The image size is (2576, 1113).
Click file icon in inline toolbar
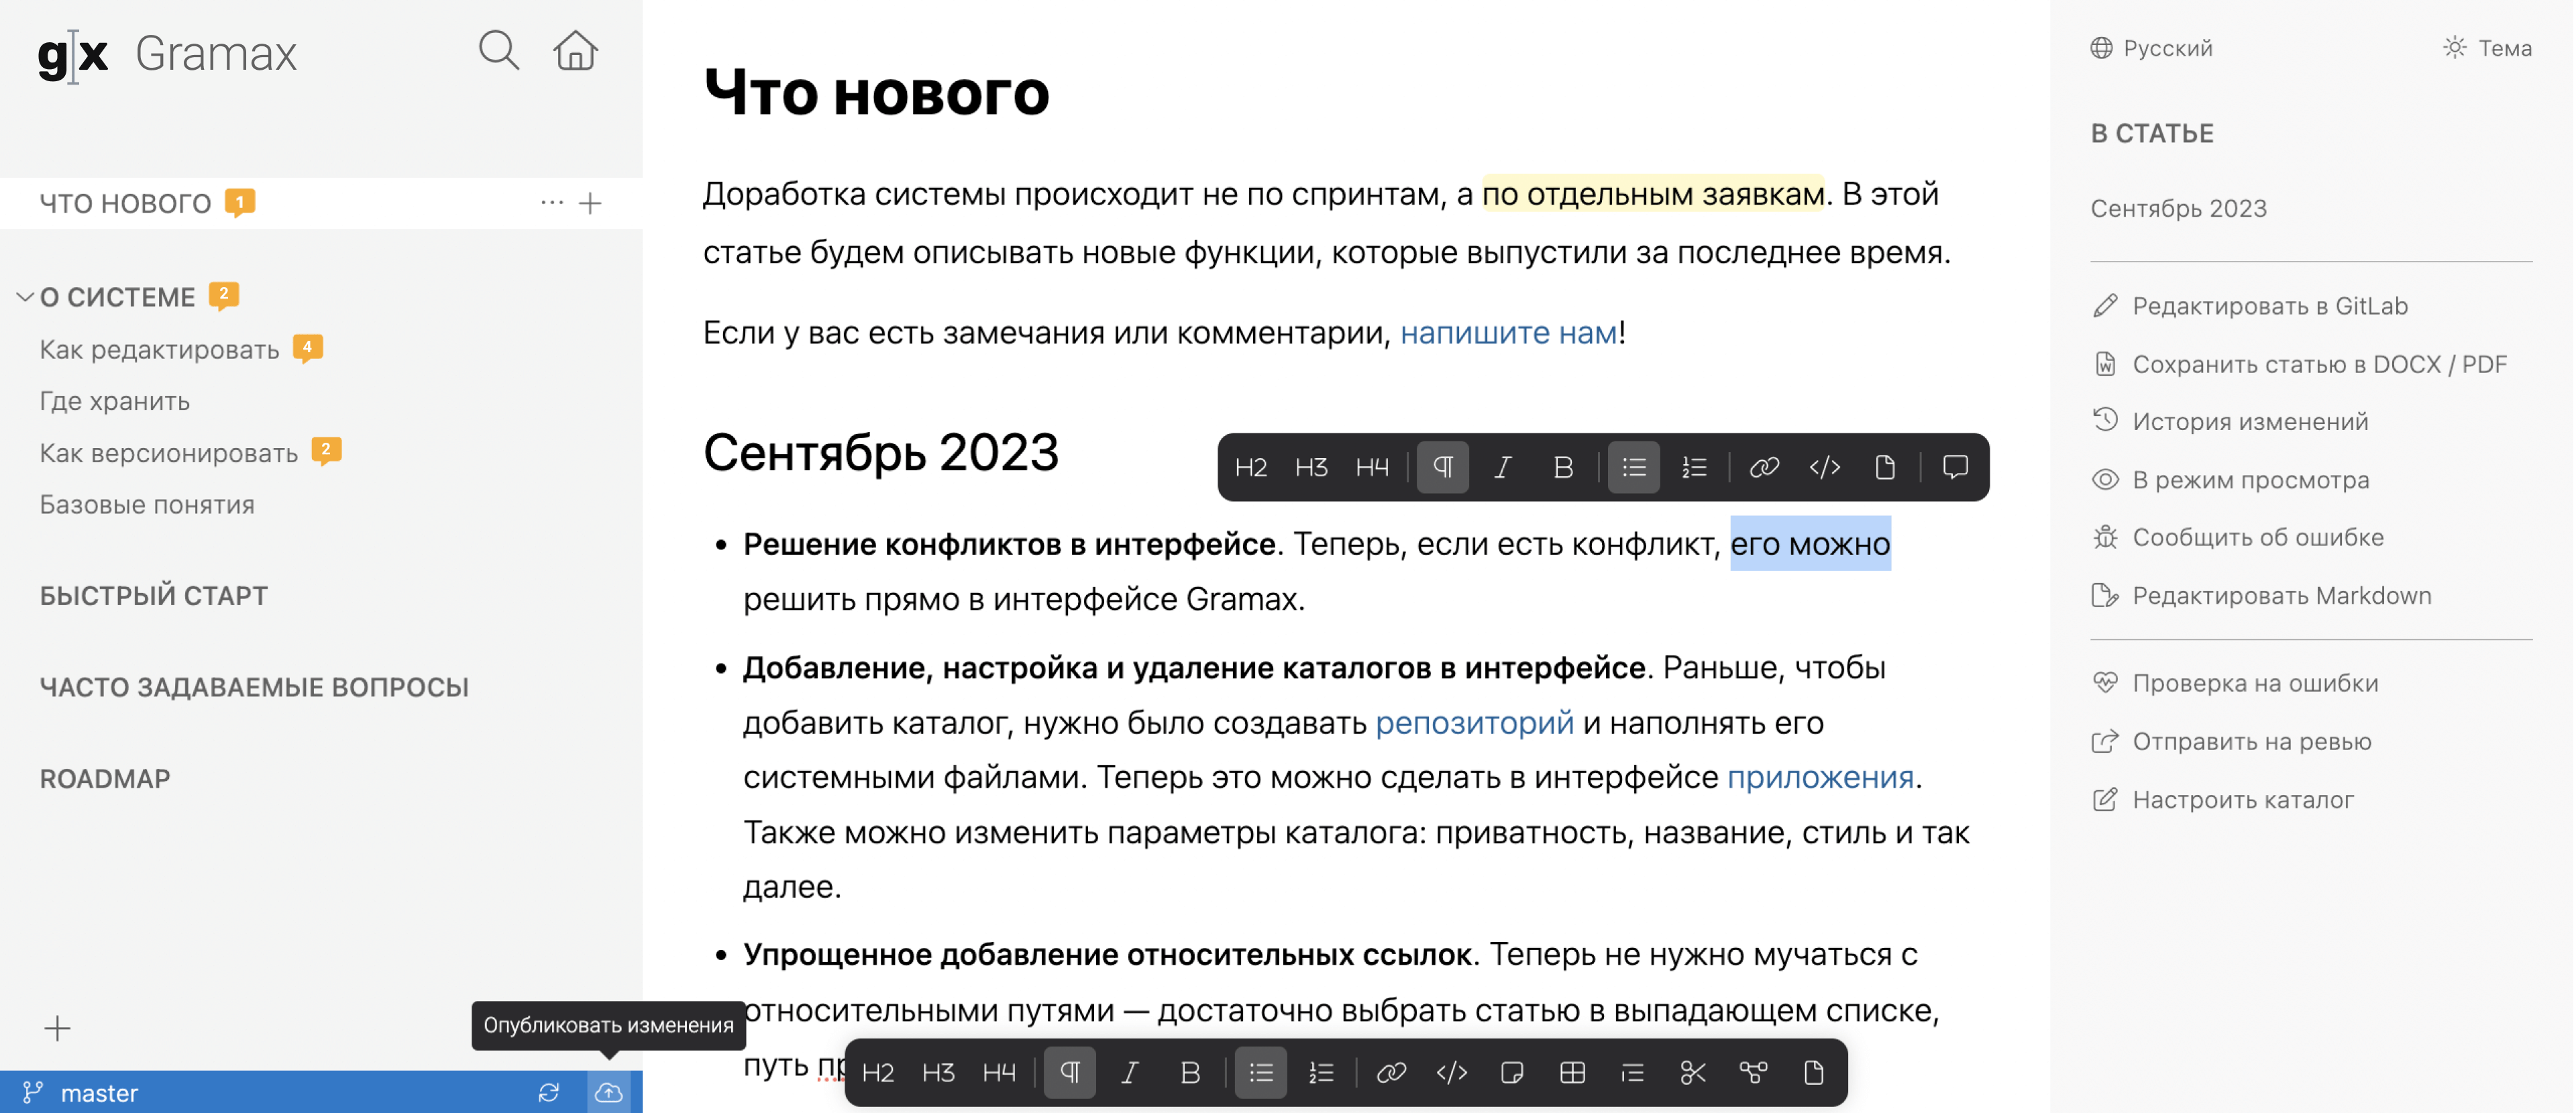pos(1885,467)
